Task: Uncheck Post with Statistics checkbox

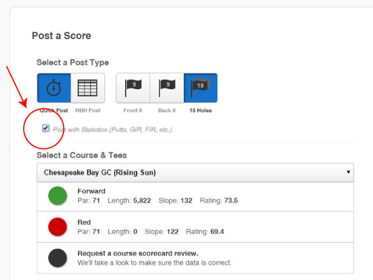Action: tap(46, 128)
